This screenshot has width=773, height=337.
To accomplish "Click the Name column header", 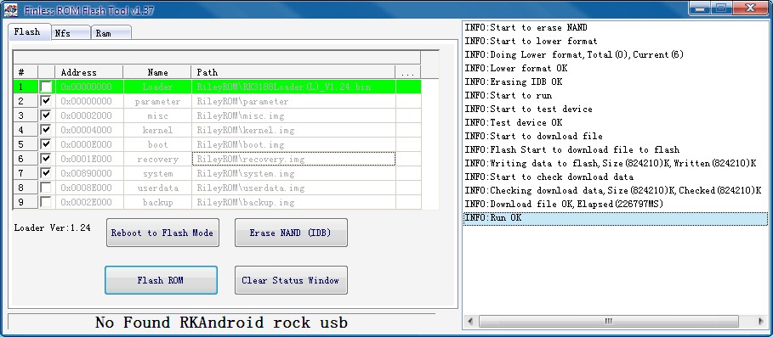I will point(157,72).
